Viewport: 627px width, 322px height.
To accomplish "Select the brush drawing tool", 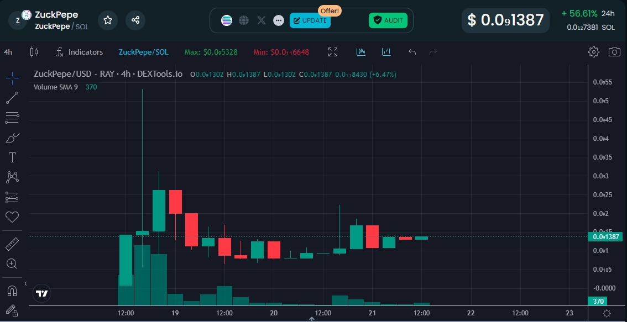I will pos(12,138).
